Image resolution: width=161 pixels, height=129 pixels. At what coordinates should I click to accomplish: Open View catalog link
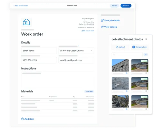pos(109,27)
